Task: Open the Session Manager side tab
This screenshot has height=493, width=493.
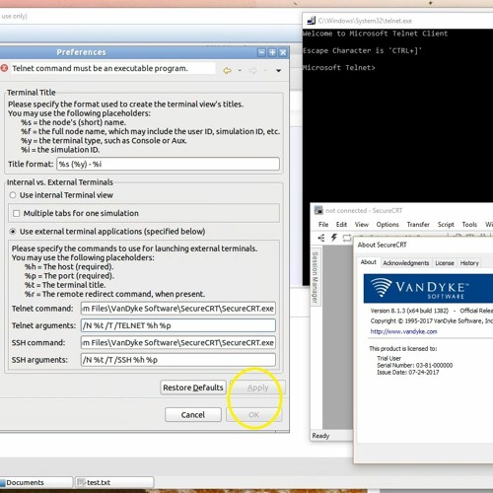Action: (x=315, y=277)
